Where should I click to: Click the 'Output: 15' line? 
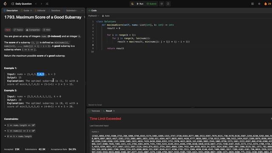(14, 77)
